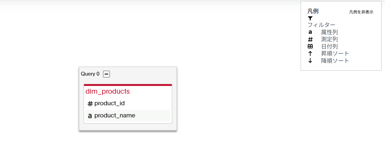Click the 昇順ソート up arrow icon
This screenshot has width=385, height=145.
(x=310, y=53)
